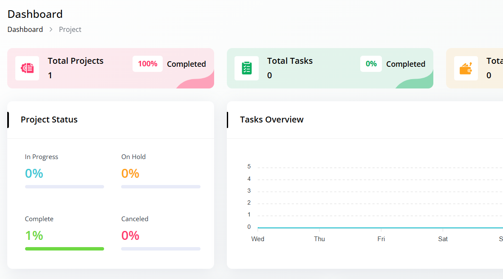Click the green Complete progress bar
Image resolution: width=503 pixels, height=279 pixels.
click(64, 249)
